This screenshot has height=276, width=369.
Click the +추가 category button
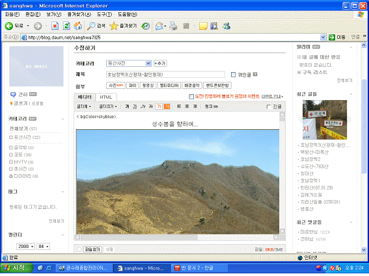coord(160,64)
